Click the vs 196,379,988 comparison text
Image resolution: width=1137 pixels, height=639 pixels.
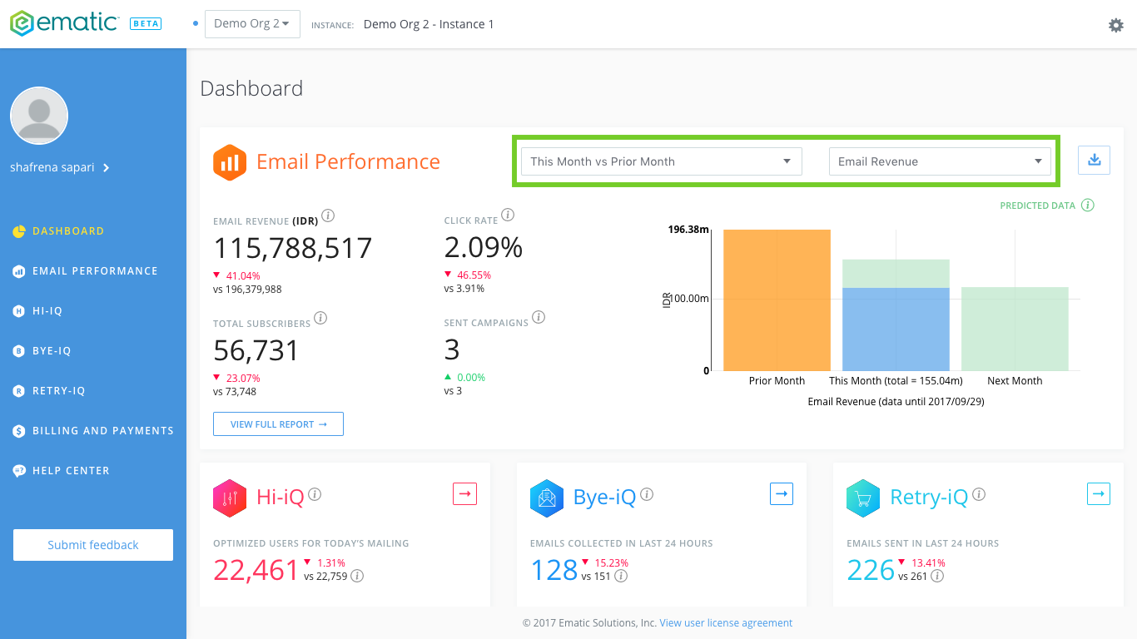click(x=247, y=290)
